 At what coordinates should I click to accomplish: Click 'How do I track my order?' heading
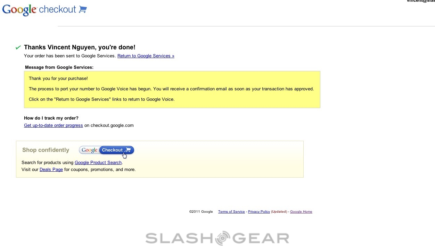point(51,118)
